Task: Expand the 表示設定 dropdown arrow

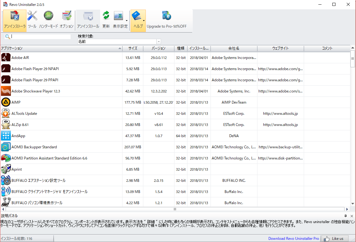Action: point(127,20)
